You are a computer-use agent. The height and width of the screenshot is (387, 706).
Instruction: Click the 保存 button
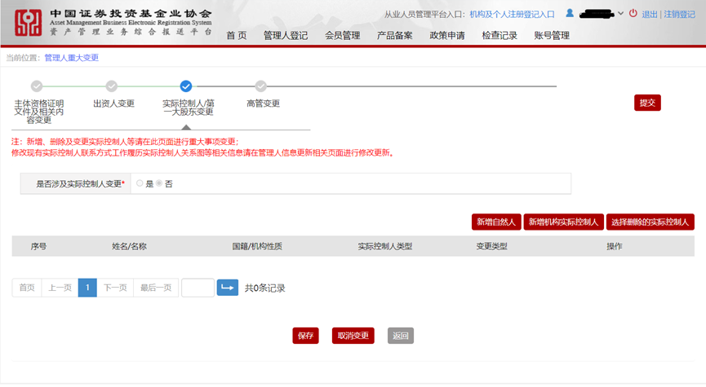pyautogui.click(x=306, y=336)
